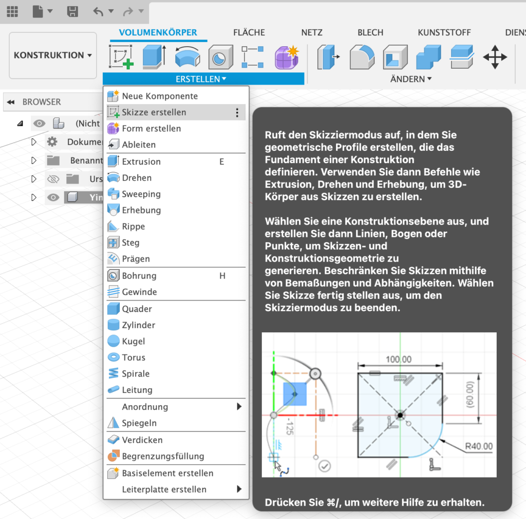Open the ÄNDERN dropdown menu
Screen dimensions: 526x519
point(411,79)
